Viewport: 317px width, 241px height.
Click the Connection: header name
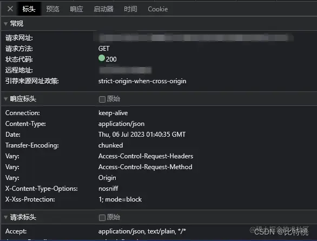pos(23,113)
